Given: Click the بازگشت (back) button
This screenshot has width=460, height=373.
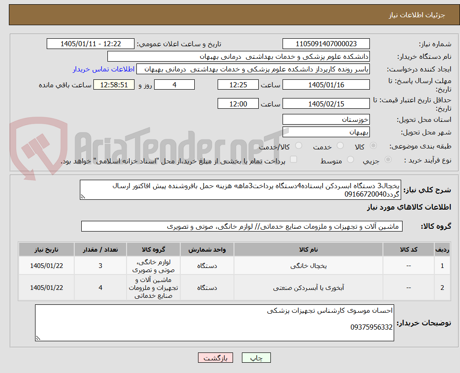Looking at the screenshot, I should pyautogui.click(x=215, y=358).
